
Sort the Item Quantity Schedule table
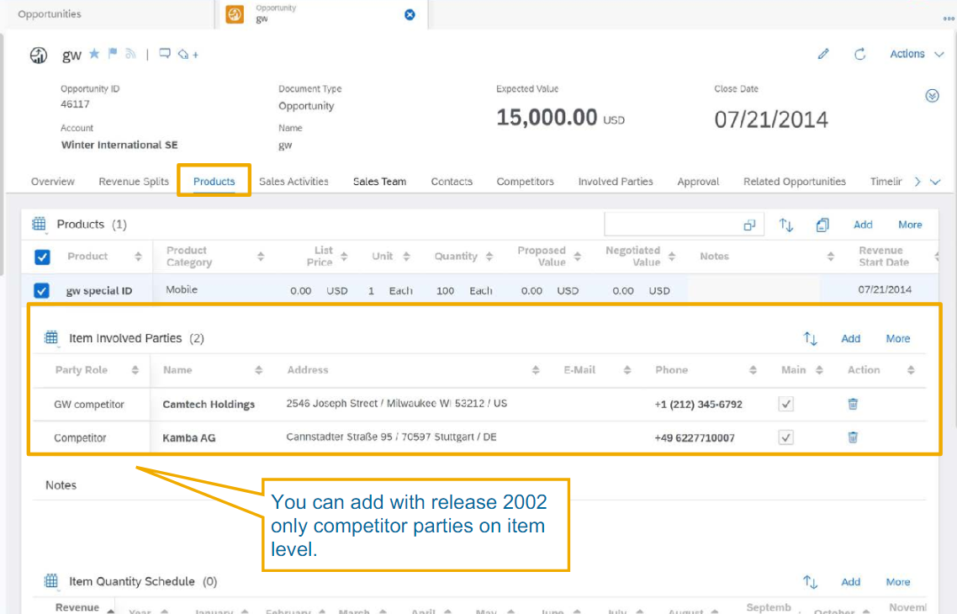point(810,582)
